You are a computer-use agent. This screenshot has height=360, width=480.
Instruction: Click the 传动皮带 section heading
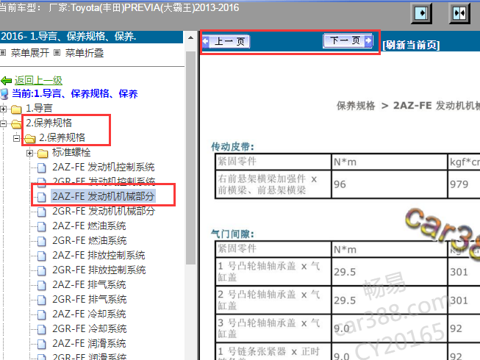pos(233,147)
